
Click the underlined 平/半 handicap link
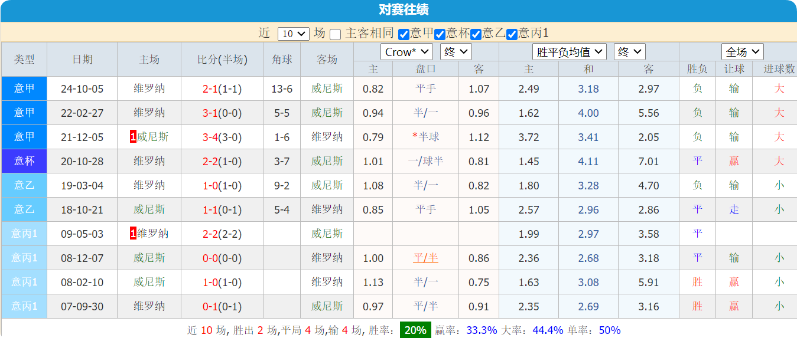[x=425, y=258]
